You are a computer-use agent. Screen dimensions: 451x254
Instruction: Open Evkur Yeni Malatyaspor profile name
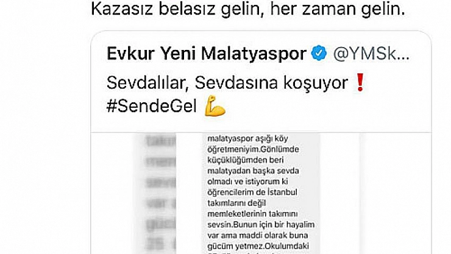[206, 54]
